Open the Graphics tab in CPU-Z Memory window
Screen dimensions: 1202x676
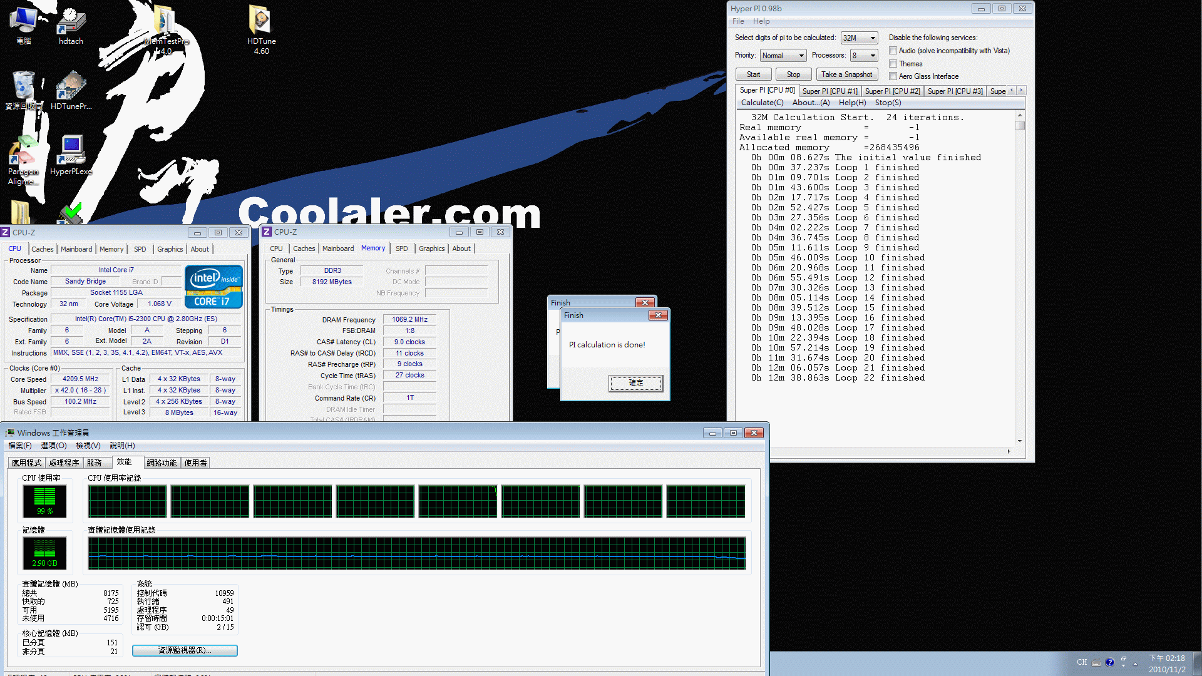pyautogui.click(x=432, y=248)
